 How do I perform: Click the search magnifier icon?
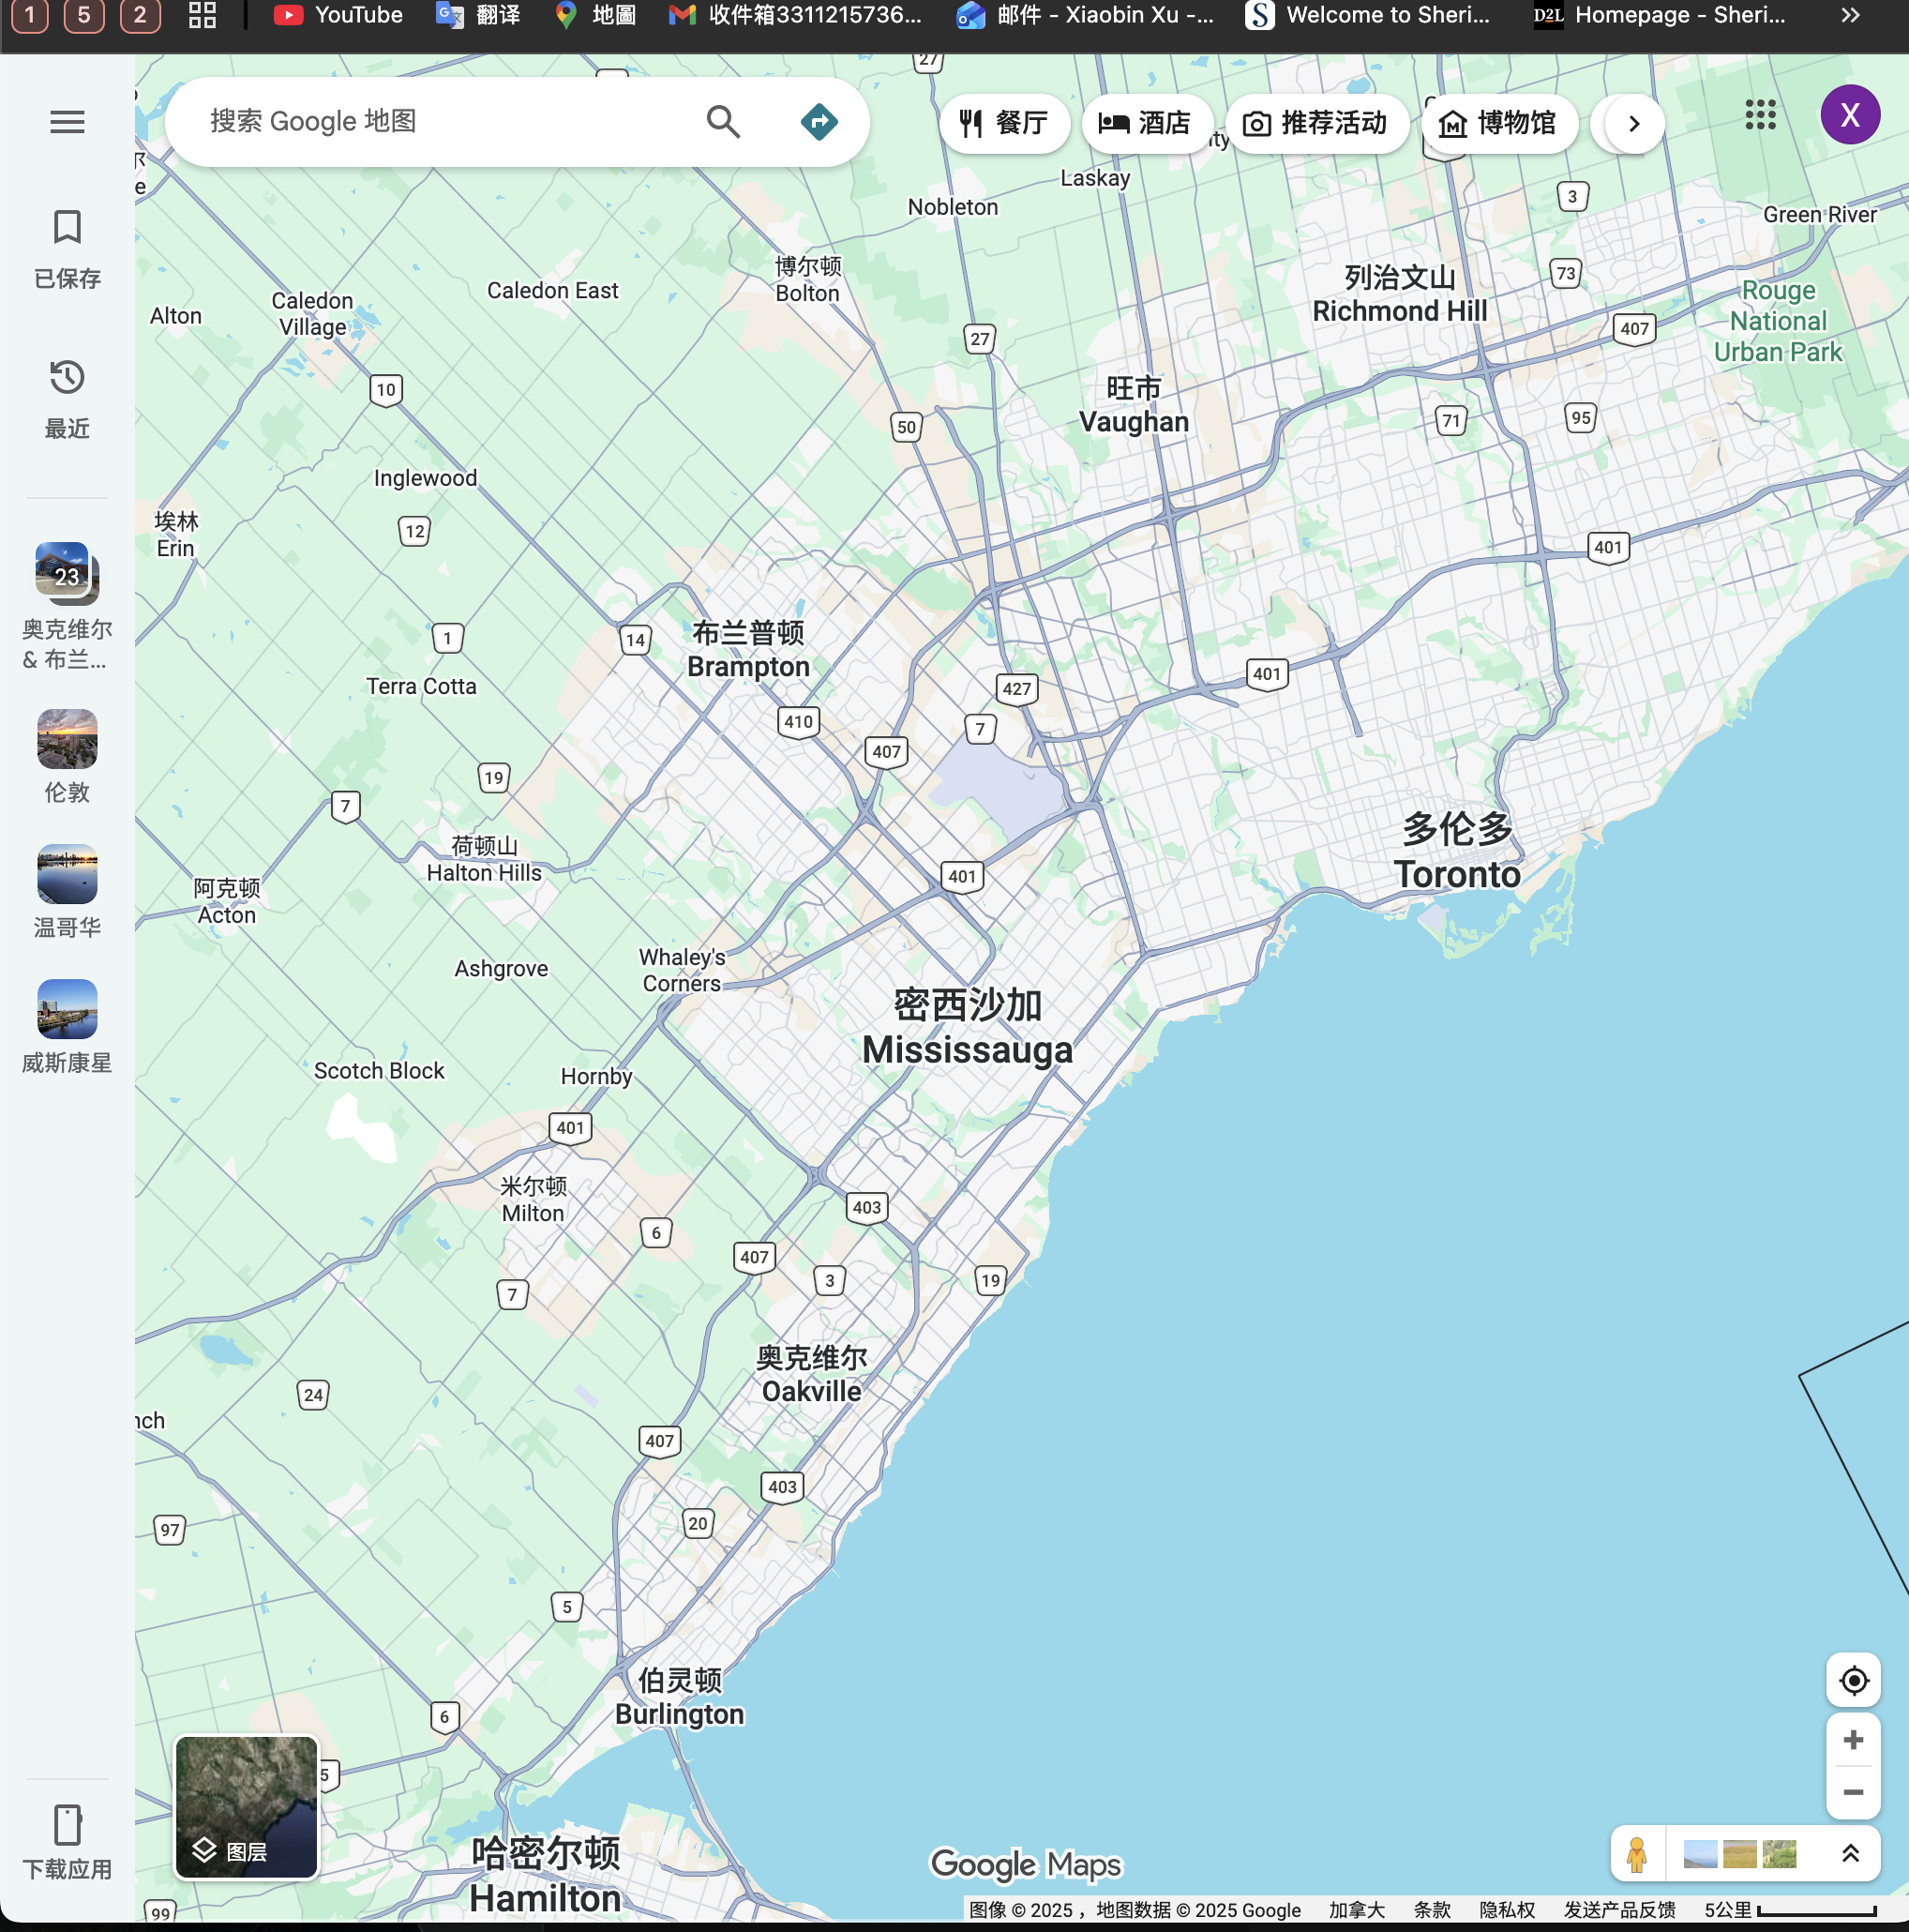722,122
